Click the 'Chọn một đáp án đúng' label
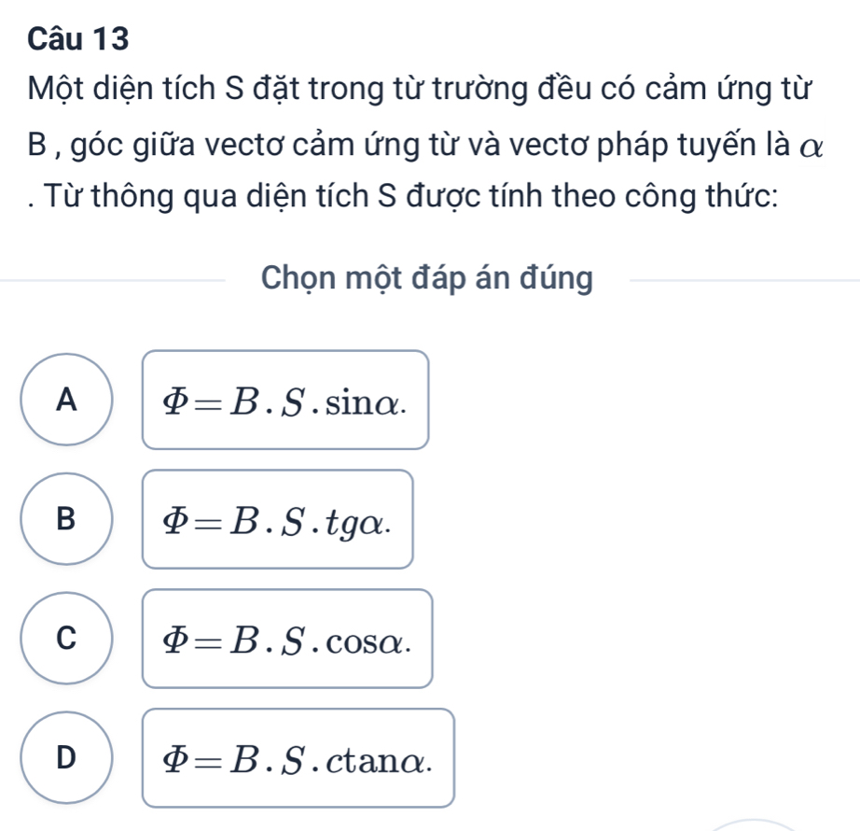This screenshot has width=860, height=831. (427, 277)
